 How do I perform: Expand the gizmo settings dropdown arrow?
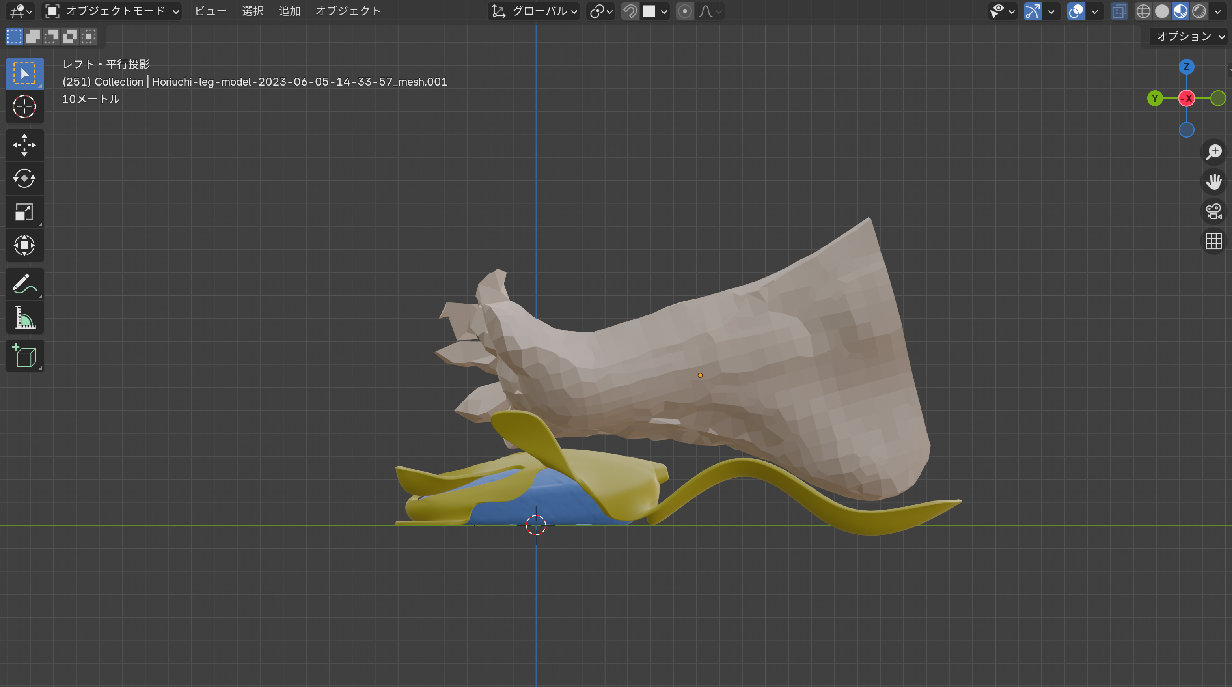click(x=1051, y=11)
